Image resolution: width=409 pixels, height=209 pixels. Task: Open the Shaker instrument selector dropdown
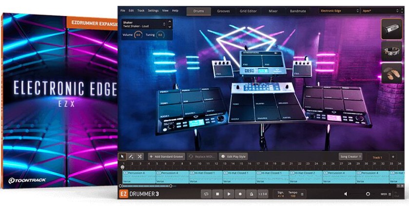(x=144, y=24)
